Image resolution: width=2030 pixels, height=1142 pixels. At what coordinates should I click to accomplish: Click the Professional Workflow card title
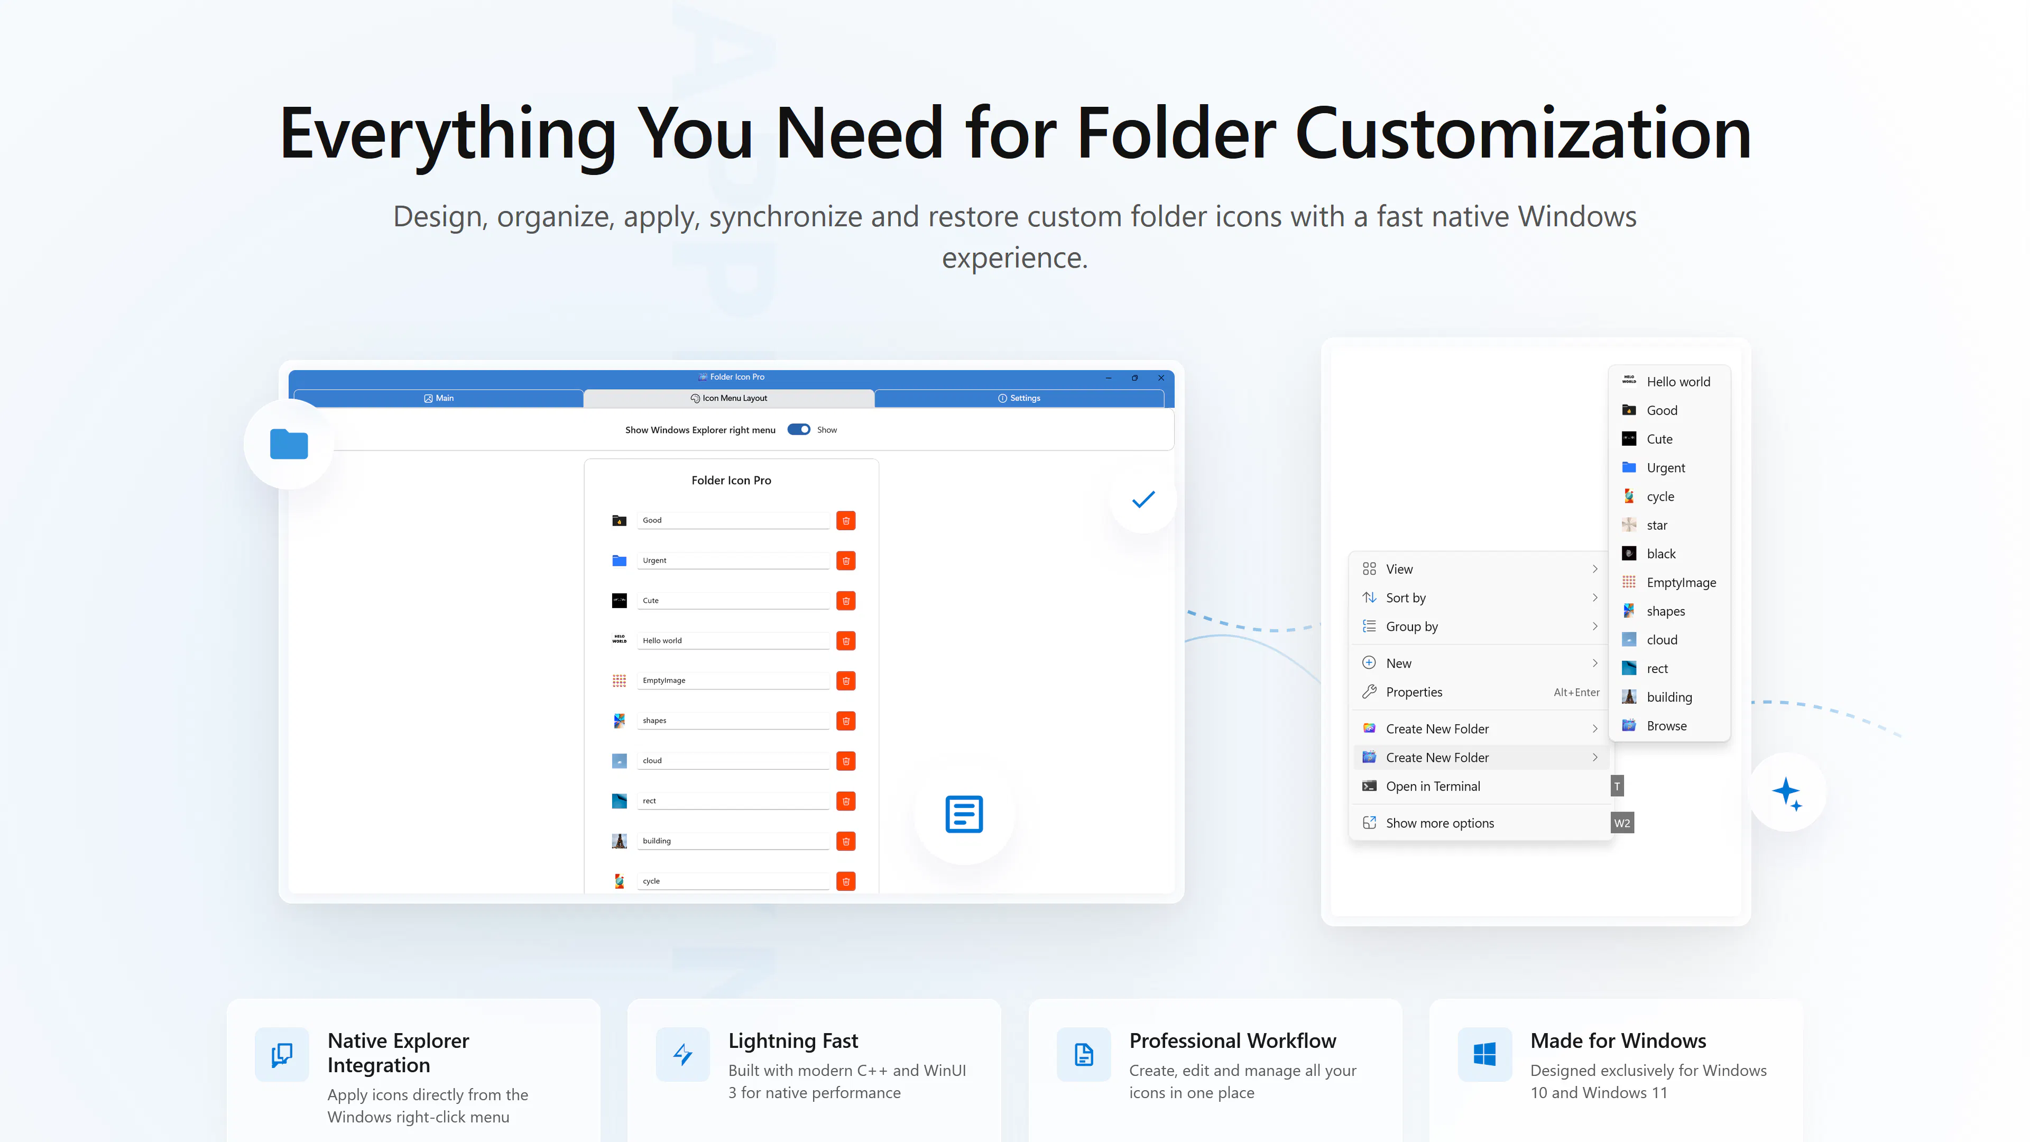point(1232,1041)
